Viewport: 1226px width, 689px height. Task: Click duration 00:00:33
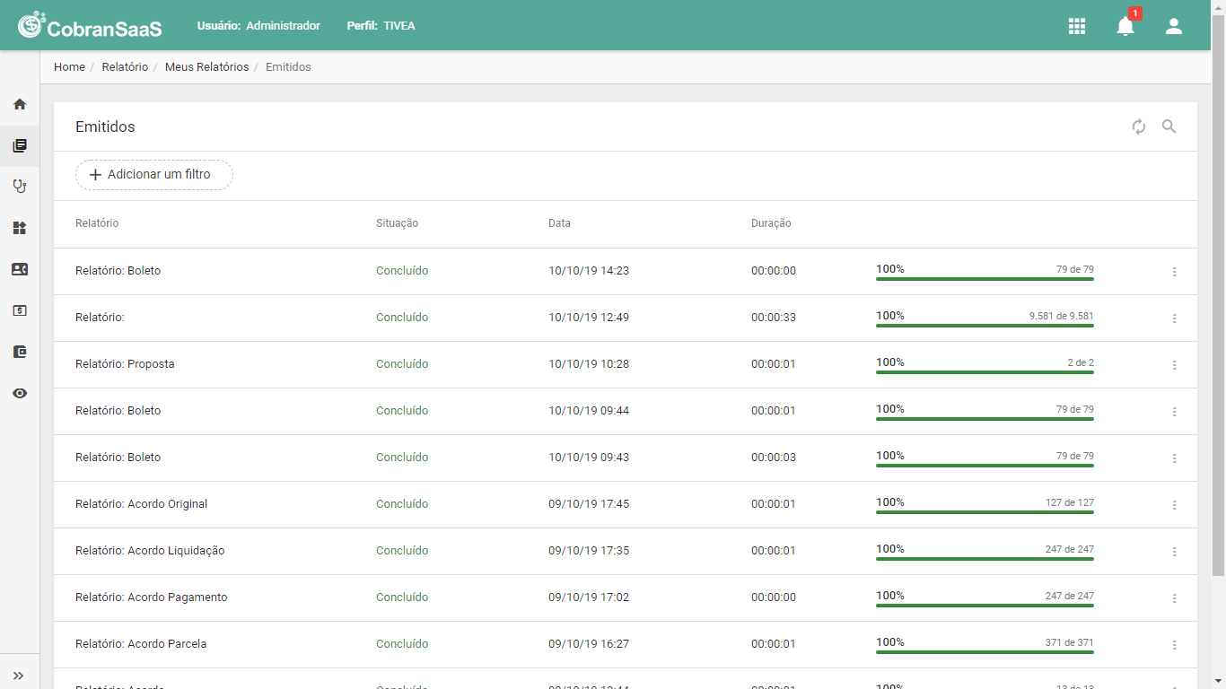(x=774, y=318)
